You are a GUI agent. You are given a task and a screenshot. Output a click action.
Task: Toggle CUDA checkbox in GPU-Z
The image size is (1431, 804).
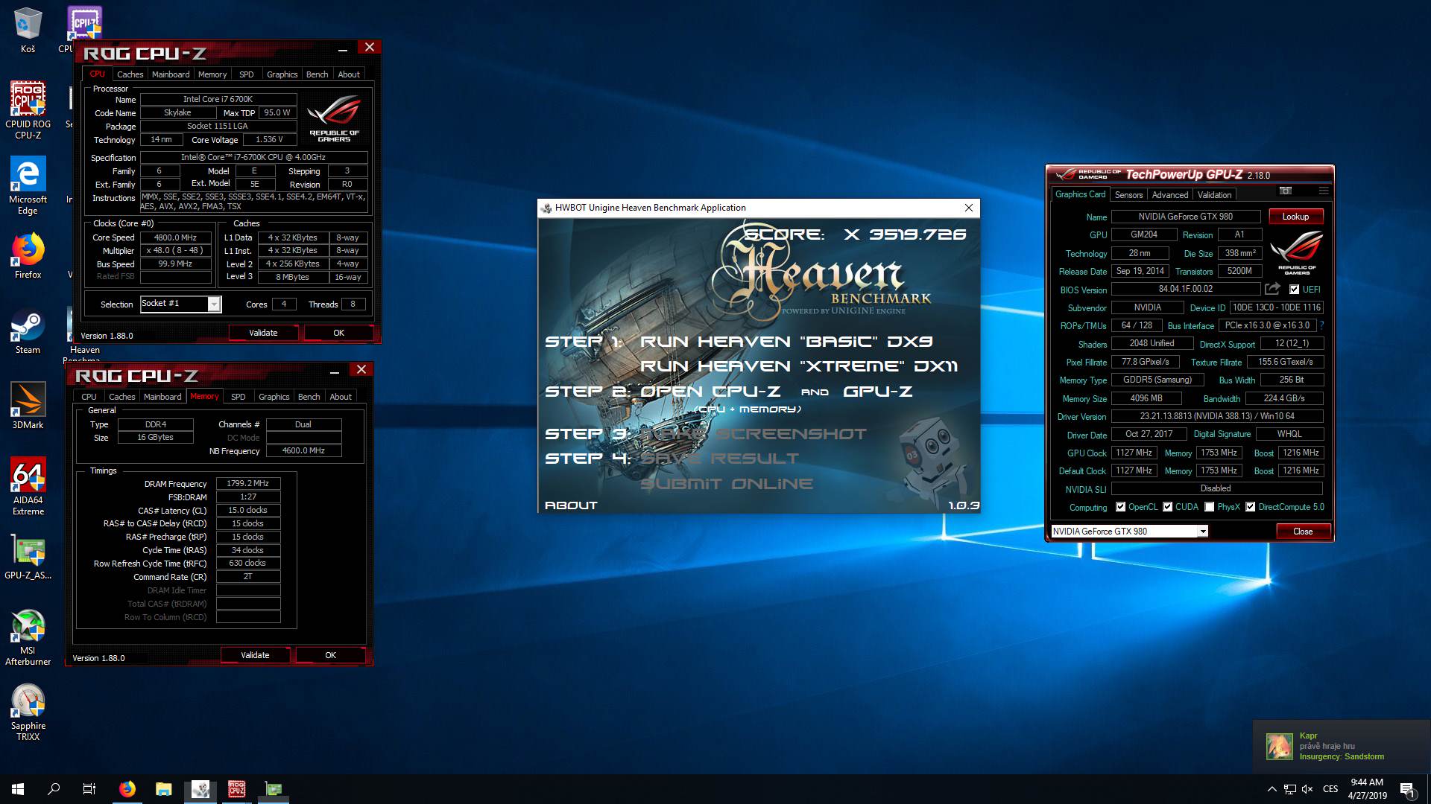click(1167, 507)
